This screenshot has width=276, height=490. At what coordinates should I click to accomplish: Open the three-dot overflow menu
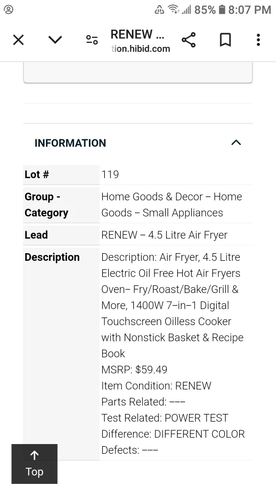tap(258, 40)
